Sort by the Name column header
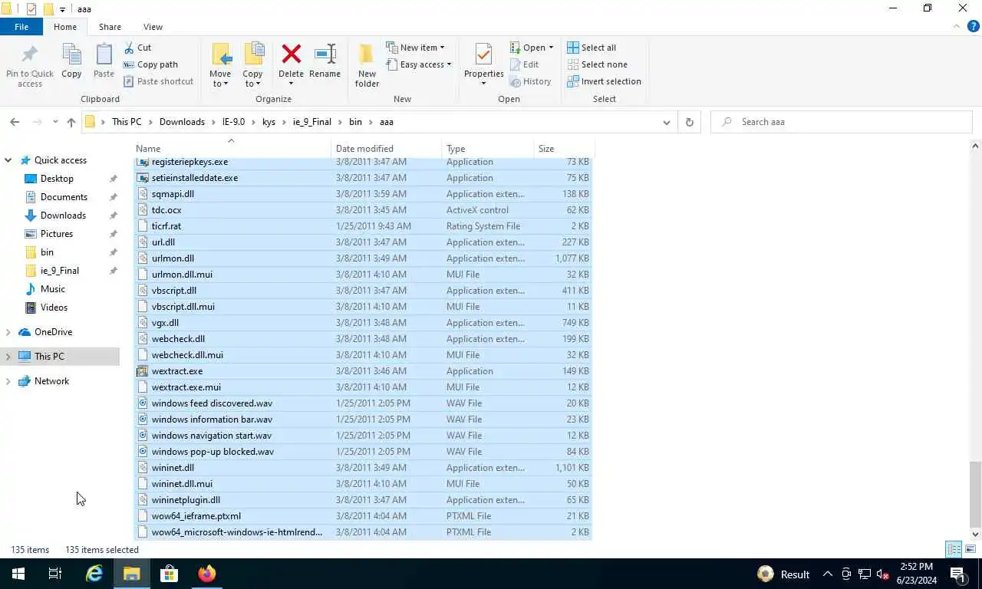 [x=232, y=149]
